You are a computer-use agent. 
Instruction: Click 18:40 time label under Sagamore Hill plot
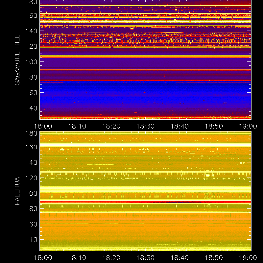click(x=180, y=126)
